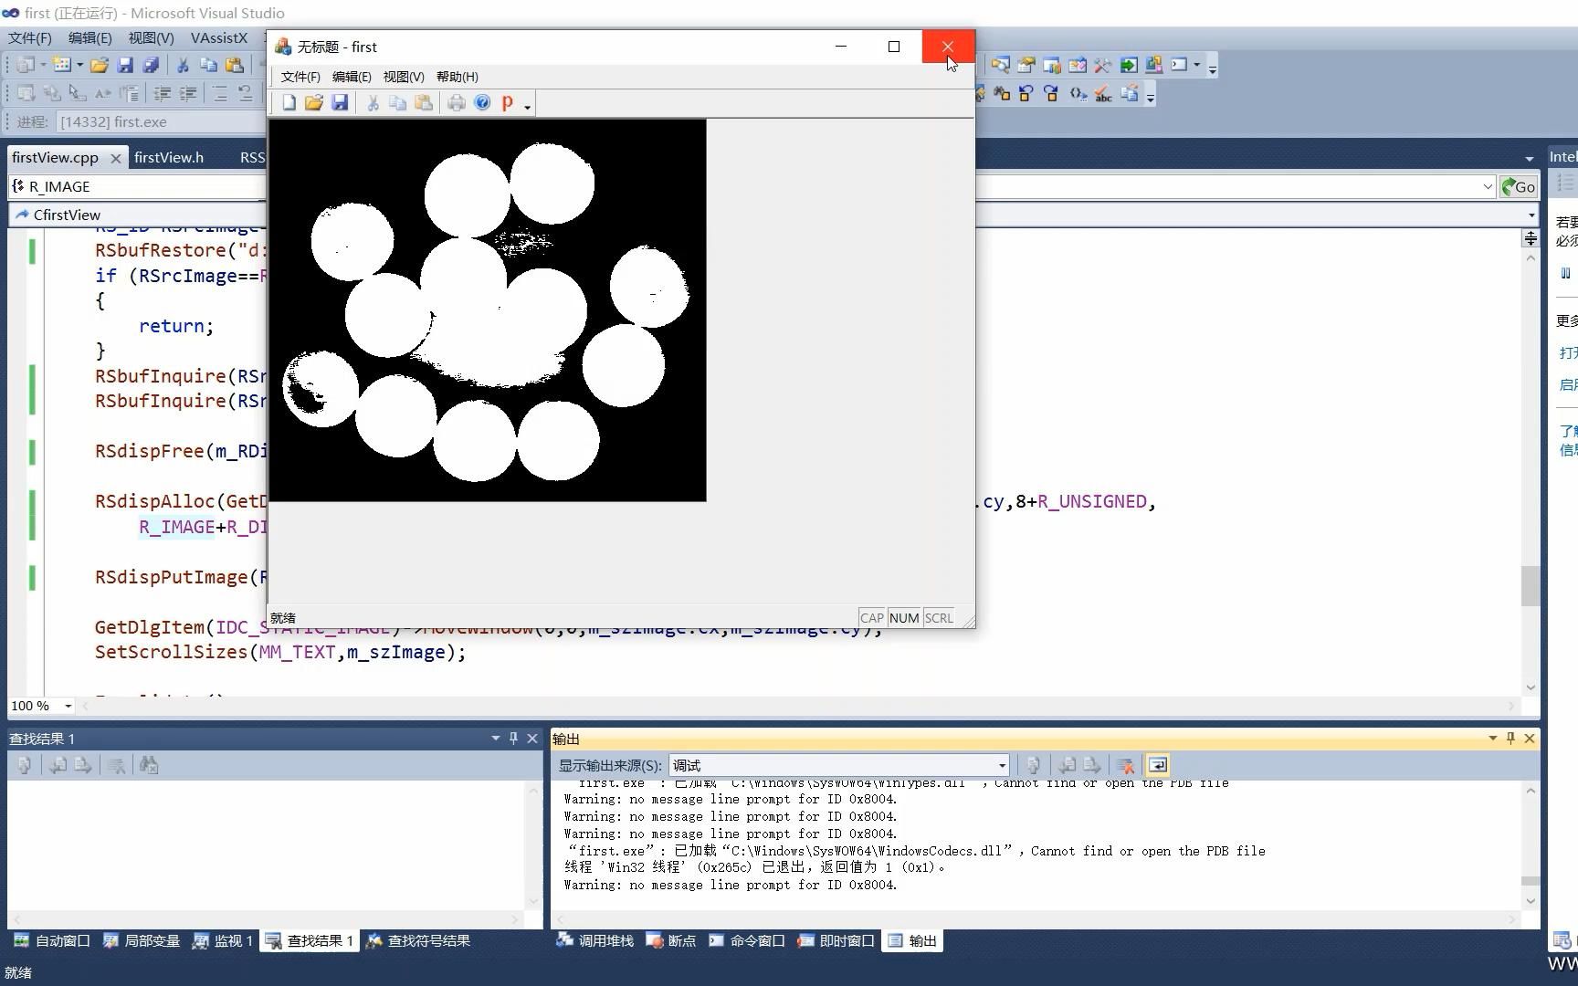Open 输出 panel window position dropdown

(x=1493, y=738)
